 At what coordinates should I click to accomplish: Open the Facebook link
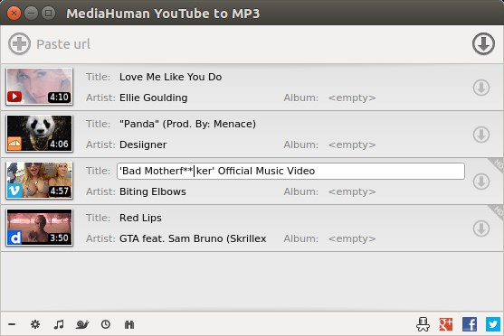coord(470,324)
